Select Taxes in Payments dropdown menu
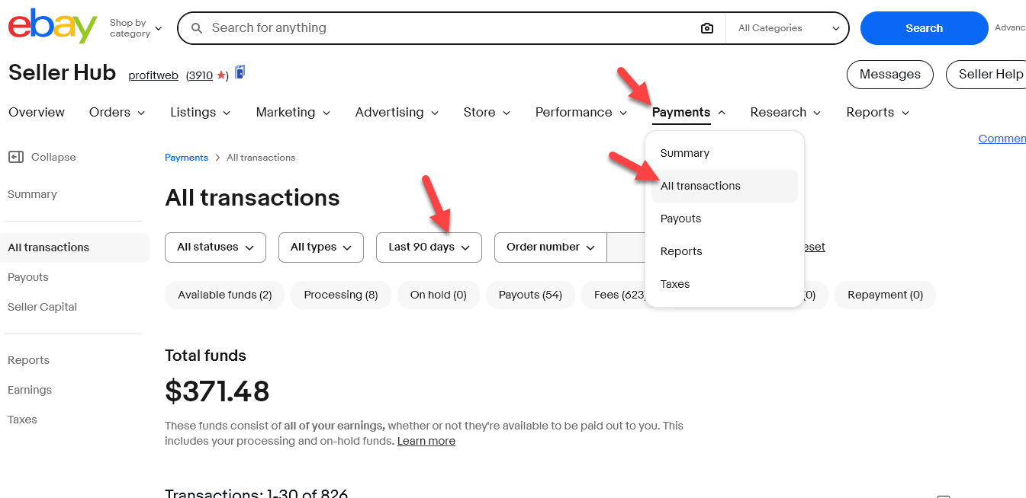This screenshot has height=498, width=1026. click(724, 284)
